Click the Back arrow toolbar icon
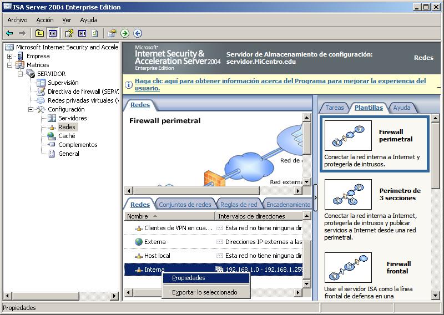The width and height of the screenshot is (444, 315). click(9, 33)
